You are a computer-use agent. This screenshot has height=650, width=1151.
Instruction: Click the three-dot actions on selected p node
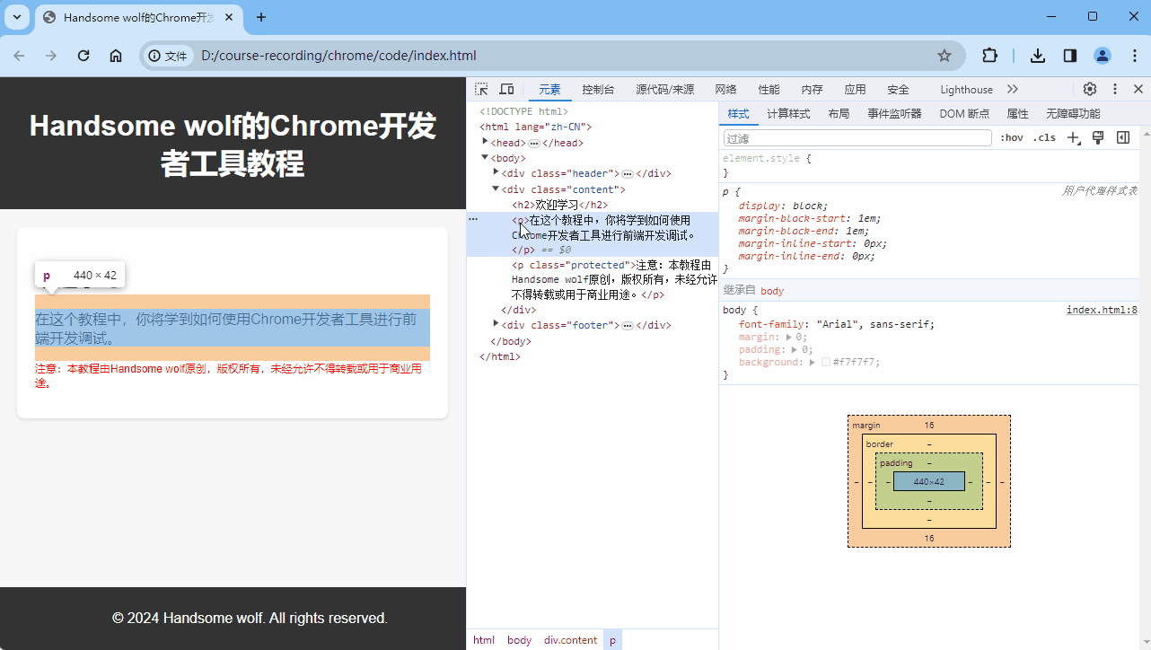click(x=473, y=219)
